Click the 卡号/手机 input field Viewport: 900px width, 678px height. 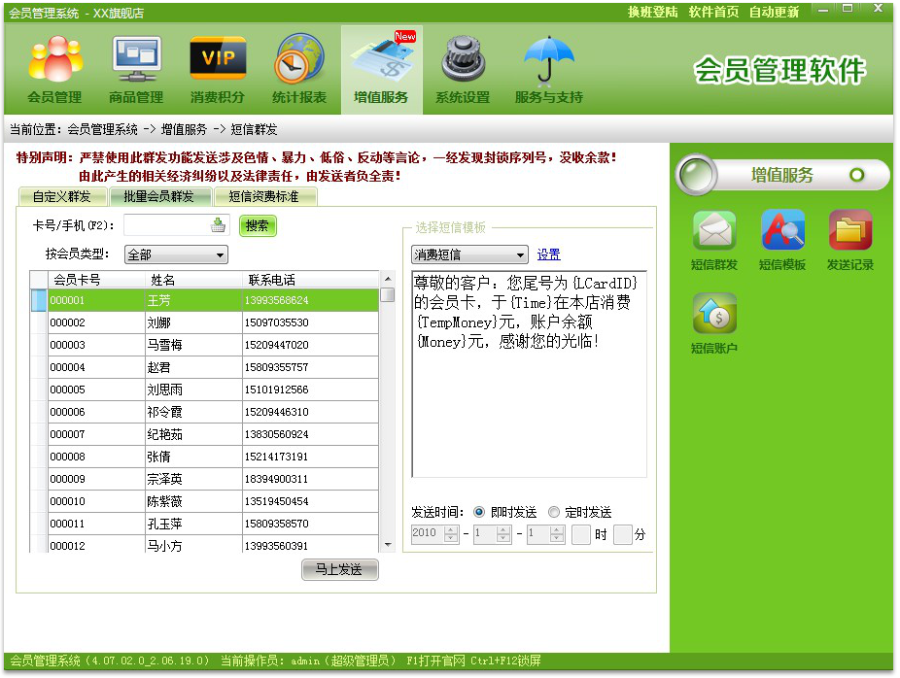166,225
